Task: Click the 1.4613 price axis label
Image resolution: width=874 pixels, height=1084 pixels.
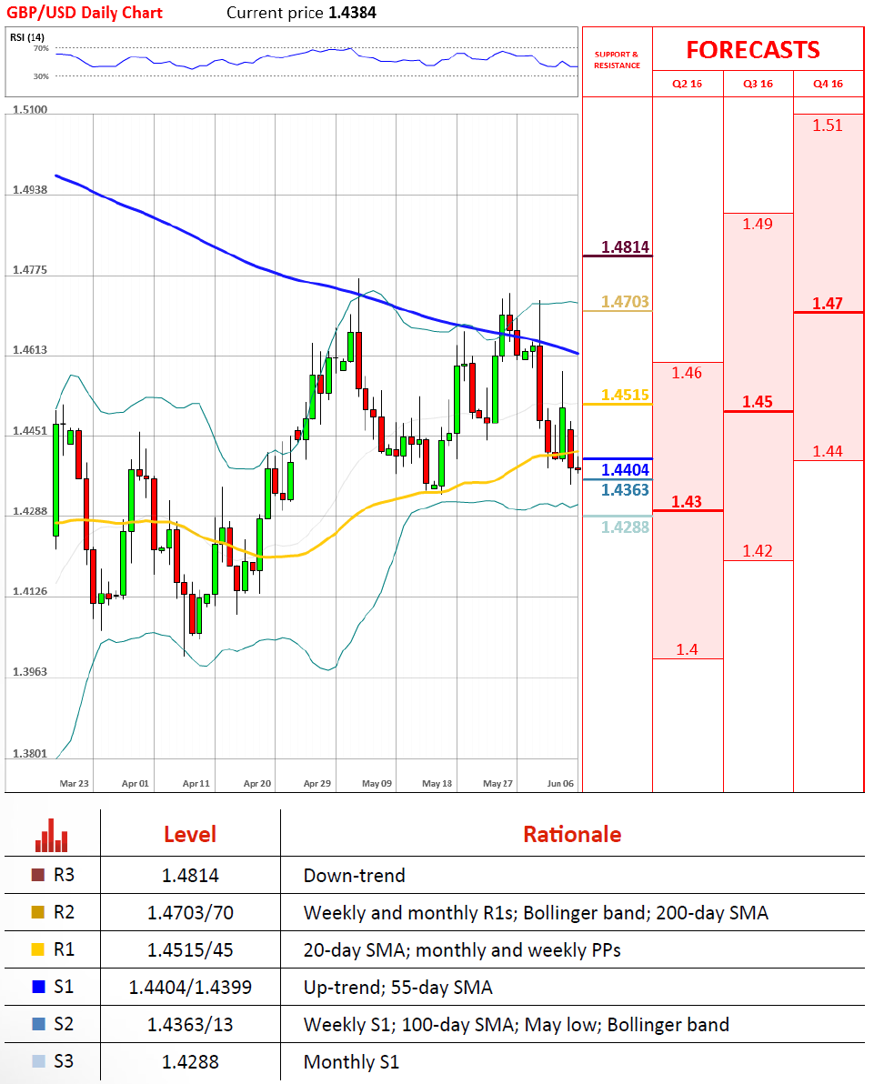Action: [30, 350]
